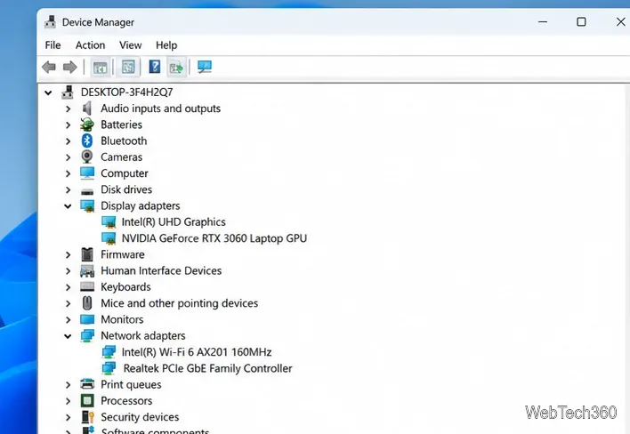Expand the Firmware category
Image resolution: width=630 pixels, height=434 pixels.
69,254
